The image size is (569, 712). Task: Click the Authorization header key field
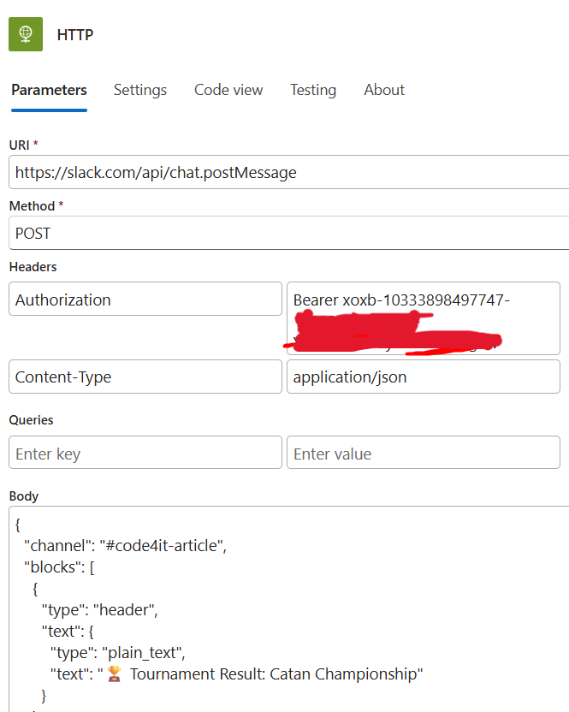[x=145, y=299]
